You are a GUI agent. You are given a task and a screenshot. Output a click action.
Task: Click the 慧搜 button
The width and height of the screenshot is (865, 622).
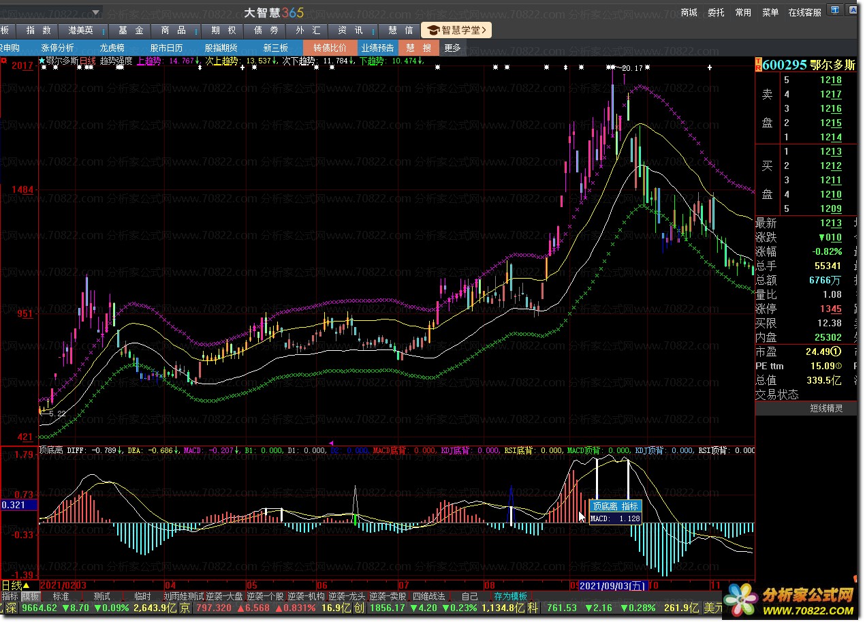419,48
